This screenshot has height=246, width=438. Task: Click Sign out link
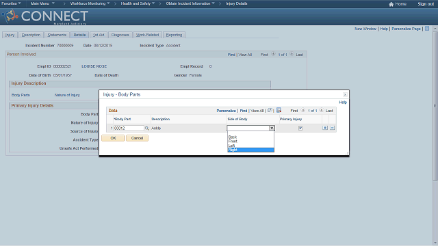[x=426, y=4]
